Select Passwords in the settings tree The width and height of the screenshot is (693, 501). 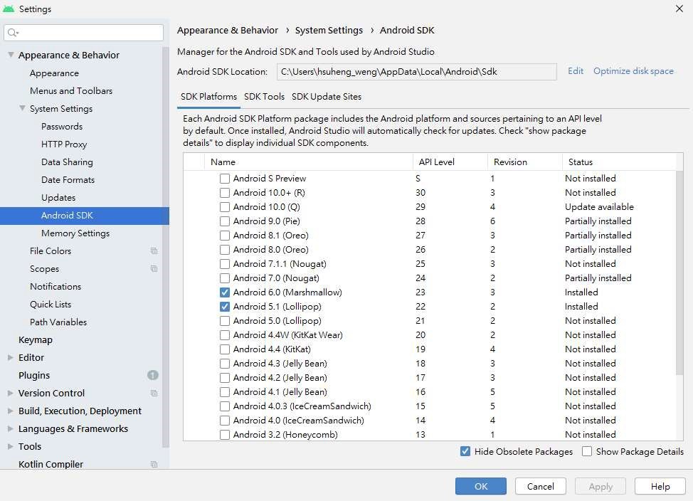pos(62,127)
